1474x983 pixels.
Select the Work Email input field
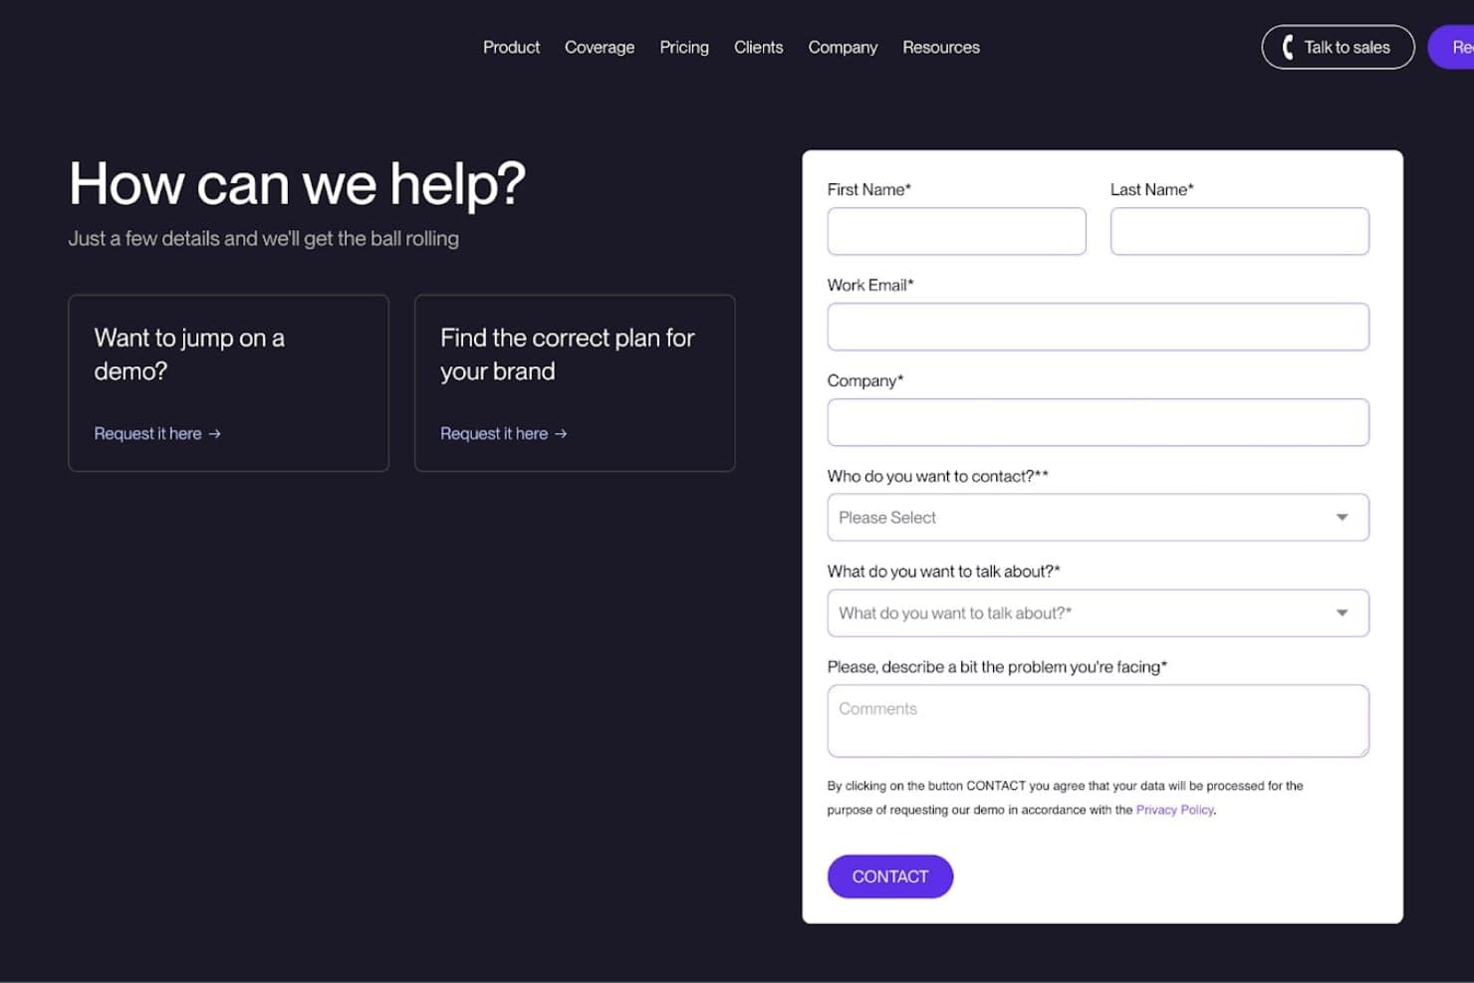(1098, 327)
